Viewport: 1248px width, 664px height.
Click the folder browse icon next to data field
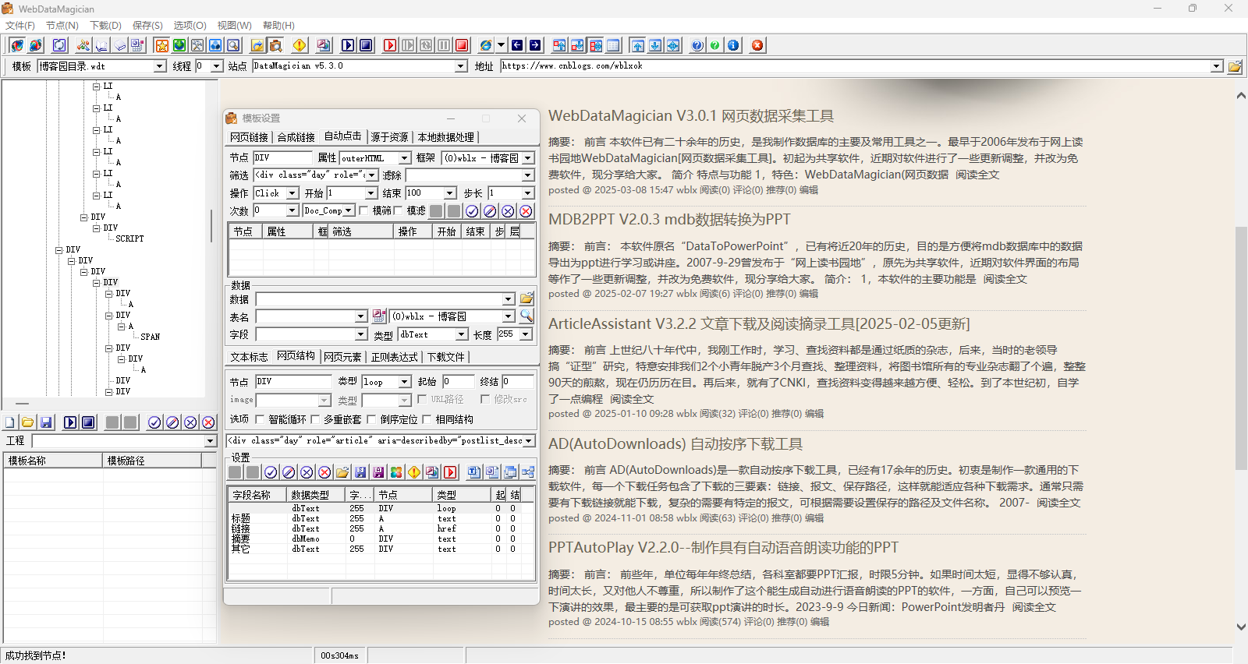pos(526,298)
